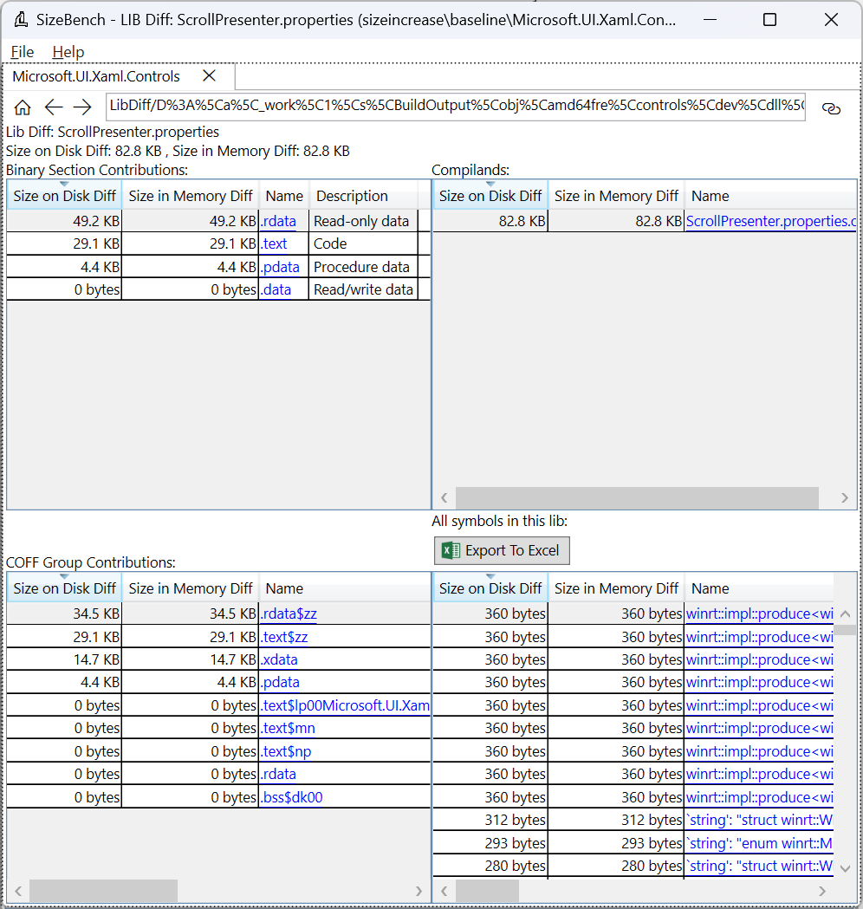Screen dimensions: 863x909
Task: Open the Help menu
Action: coord(68,52)
